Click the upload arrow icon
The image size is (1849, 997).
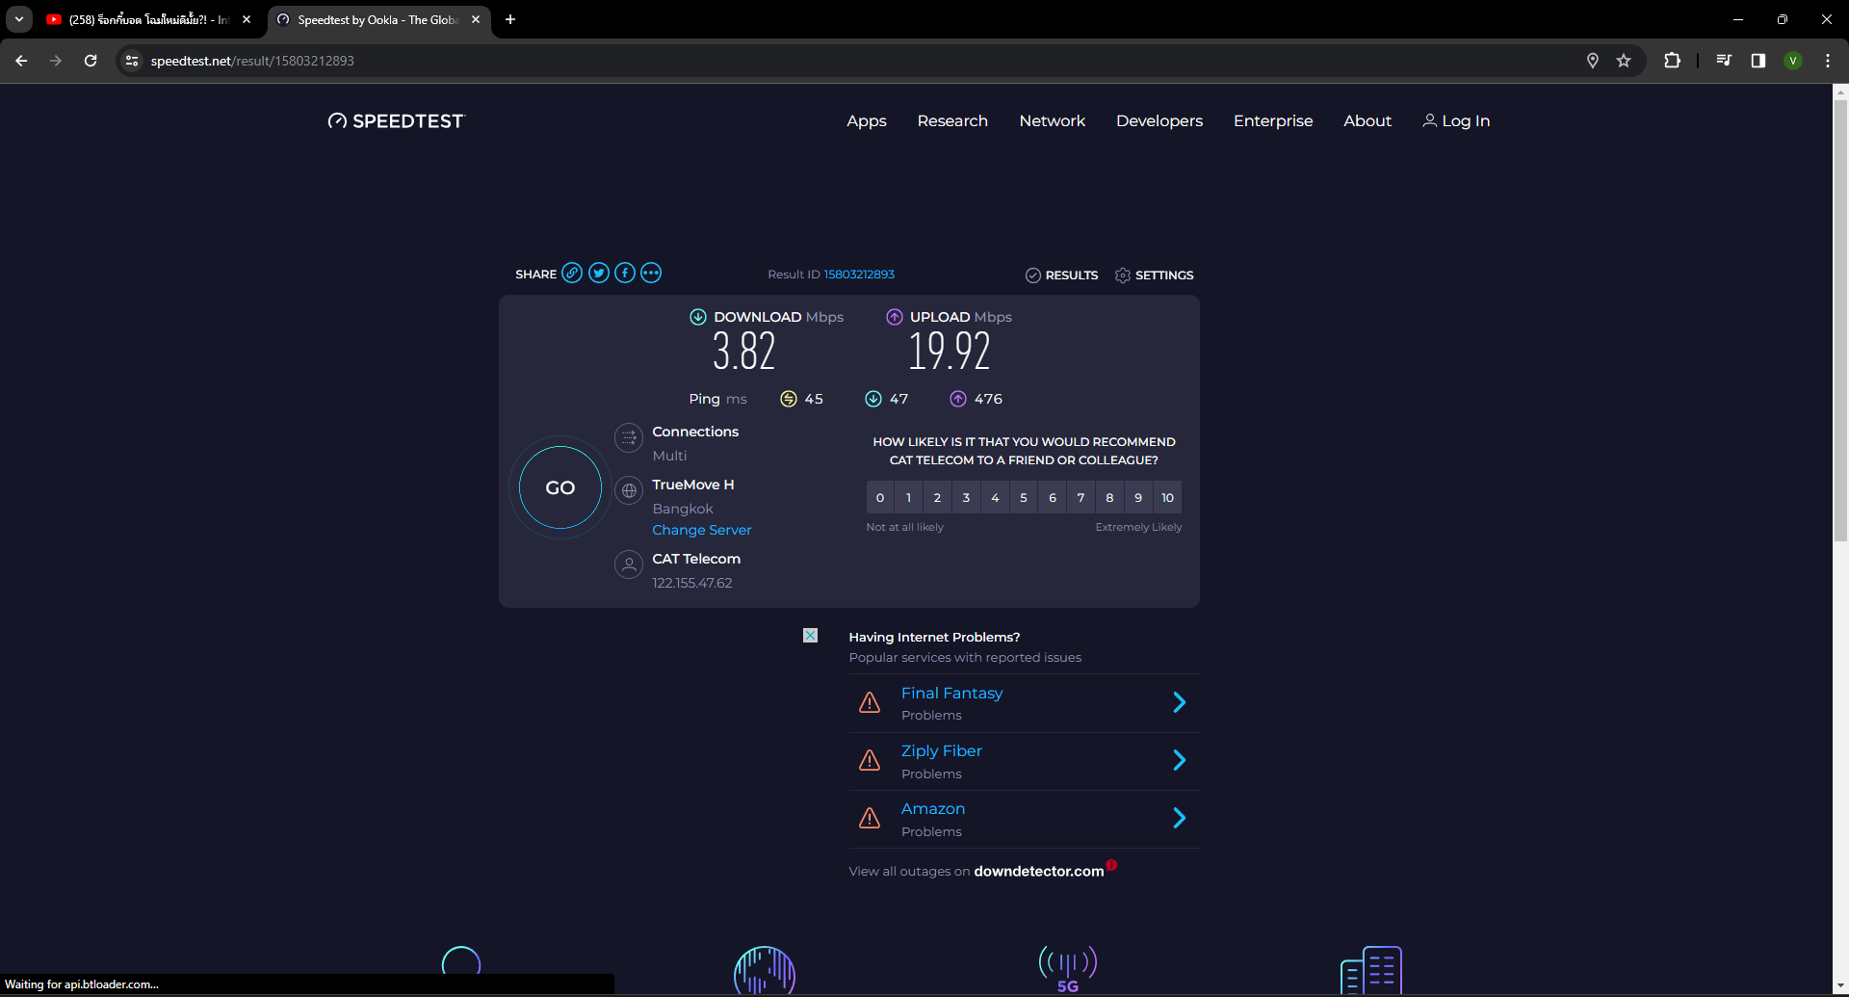[895, 317]
